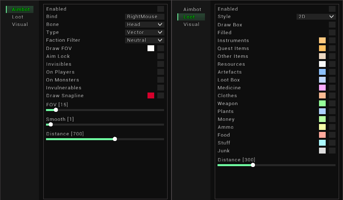Open the pink Medicine color swatch
The height and width of the screenshot is (200, 343).
322,88
